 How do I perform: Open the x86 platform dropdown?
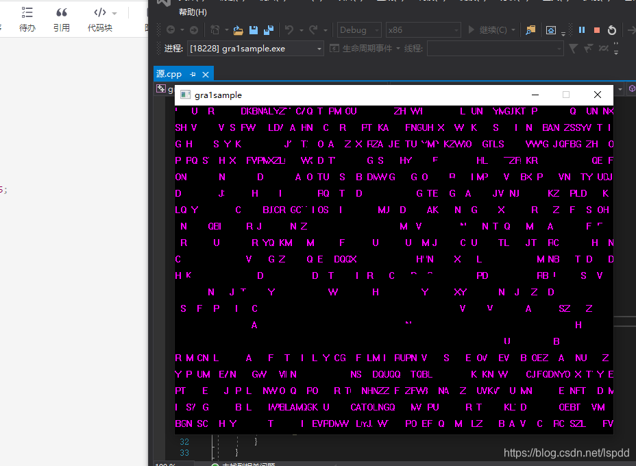[x=423, y=30]
